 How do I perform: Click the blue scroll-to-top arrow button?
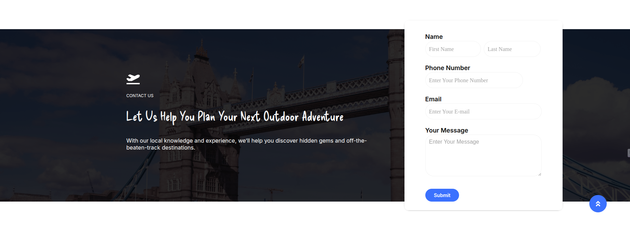click(x=598, y=204)
